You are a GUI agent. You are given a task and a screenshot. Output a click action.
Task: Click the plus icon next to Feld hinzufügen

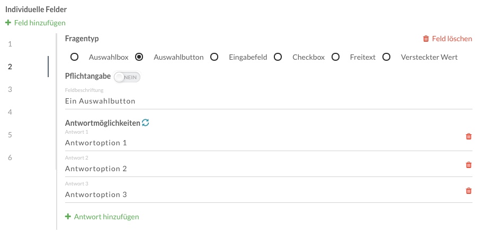tap(8, 23)
